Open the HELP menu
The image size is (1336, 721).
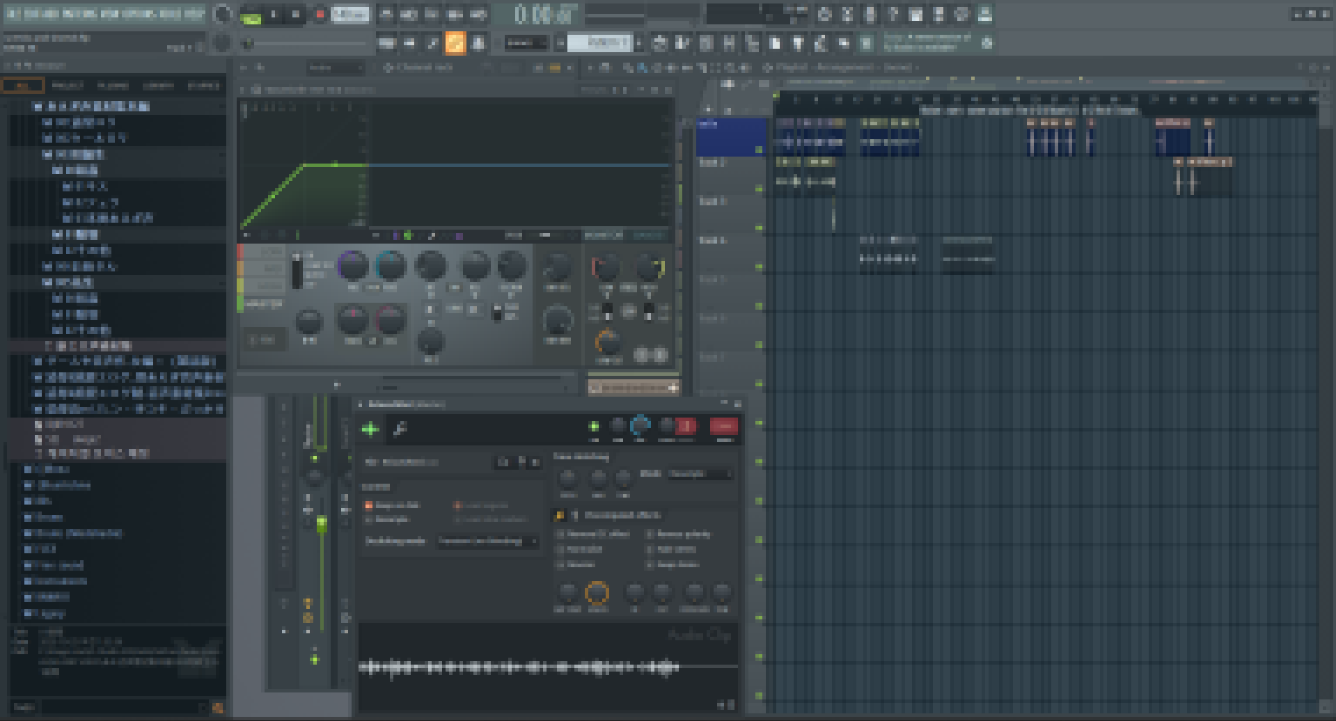click(195, 14)
